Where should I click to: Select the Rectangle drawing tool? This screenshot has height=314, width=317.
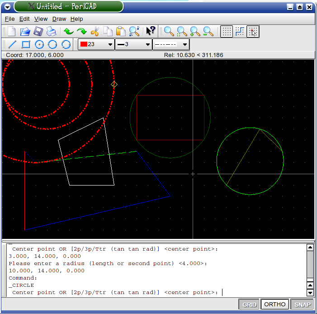[x=26, y=44]
